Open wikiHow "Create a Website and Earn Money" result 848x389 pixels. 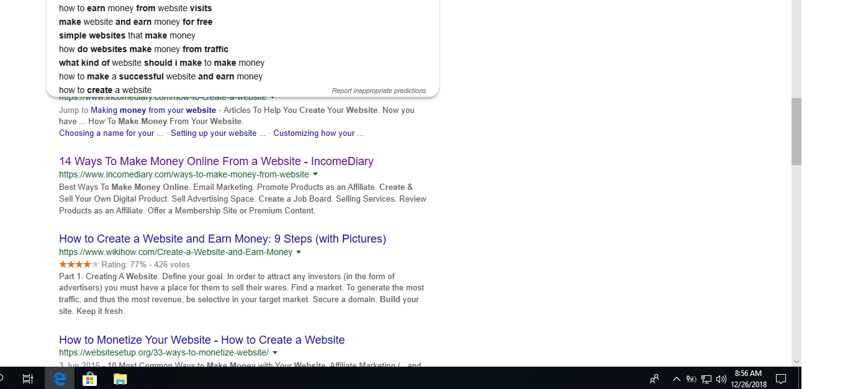(x=222, y=239)
